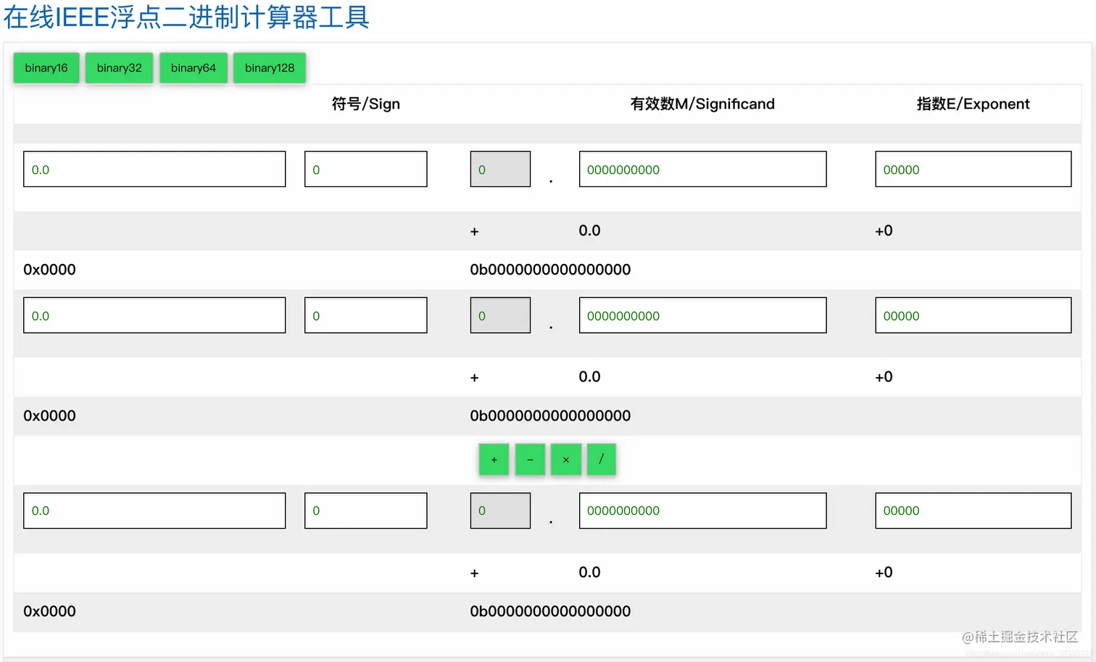Viewport: 1096px width, 662px height.
Task: Click the greyed leading digit box in first row
Action: point(500,169)
